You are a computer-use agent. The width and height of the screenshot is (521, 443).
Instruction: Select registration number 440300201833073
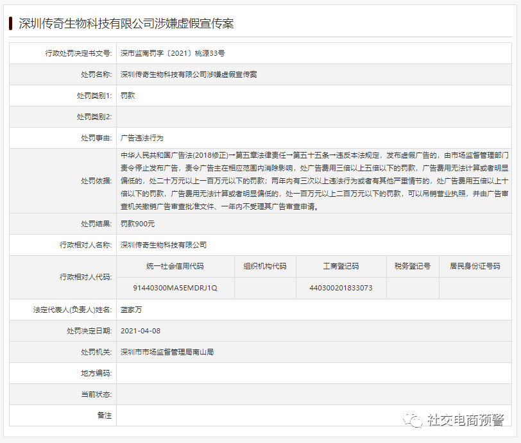click(341, 288)
